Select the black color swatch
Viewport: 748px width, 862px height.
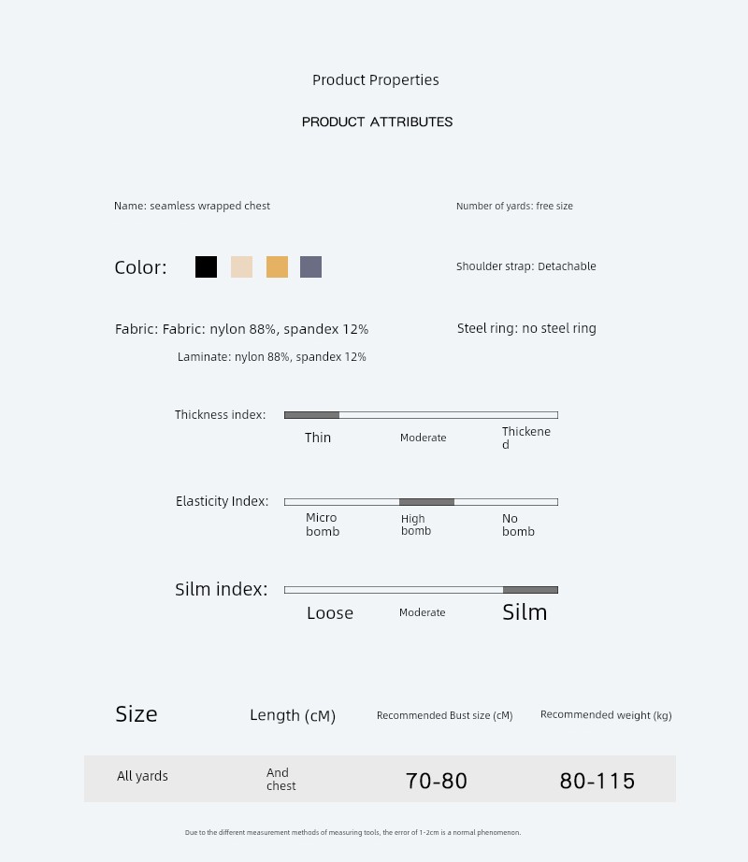pos(206,266)
